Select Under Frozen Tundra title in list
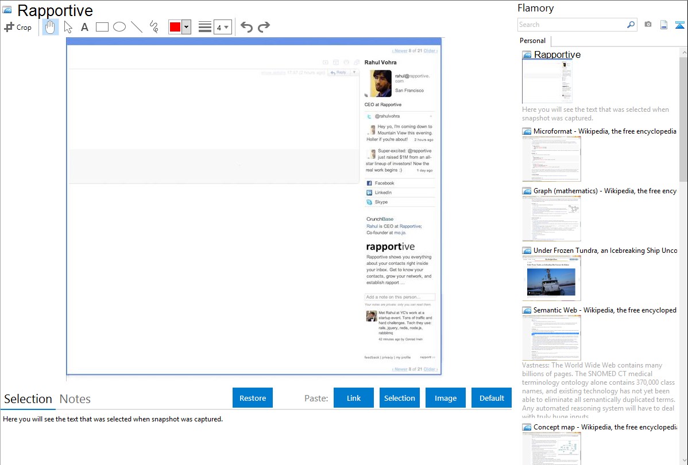The image size is (688, 465). pyautogui.click(x=605, y=250)
